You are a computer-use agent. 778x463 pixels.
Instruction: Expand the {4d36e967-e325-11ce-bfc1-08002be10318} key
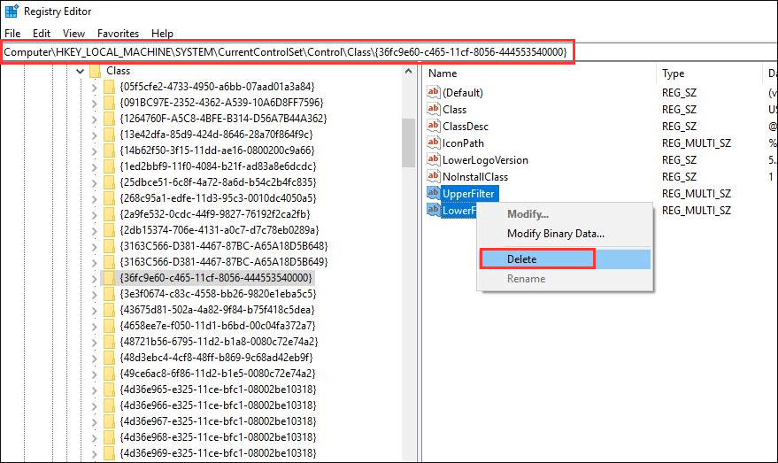click(95, 421)
